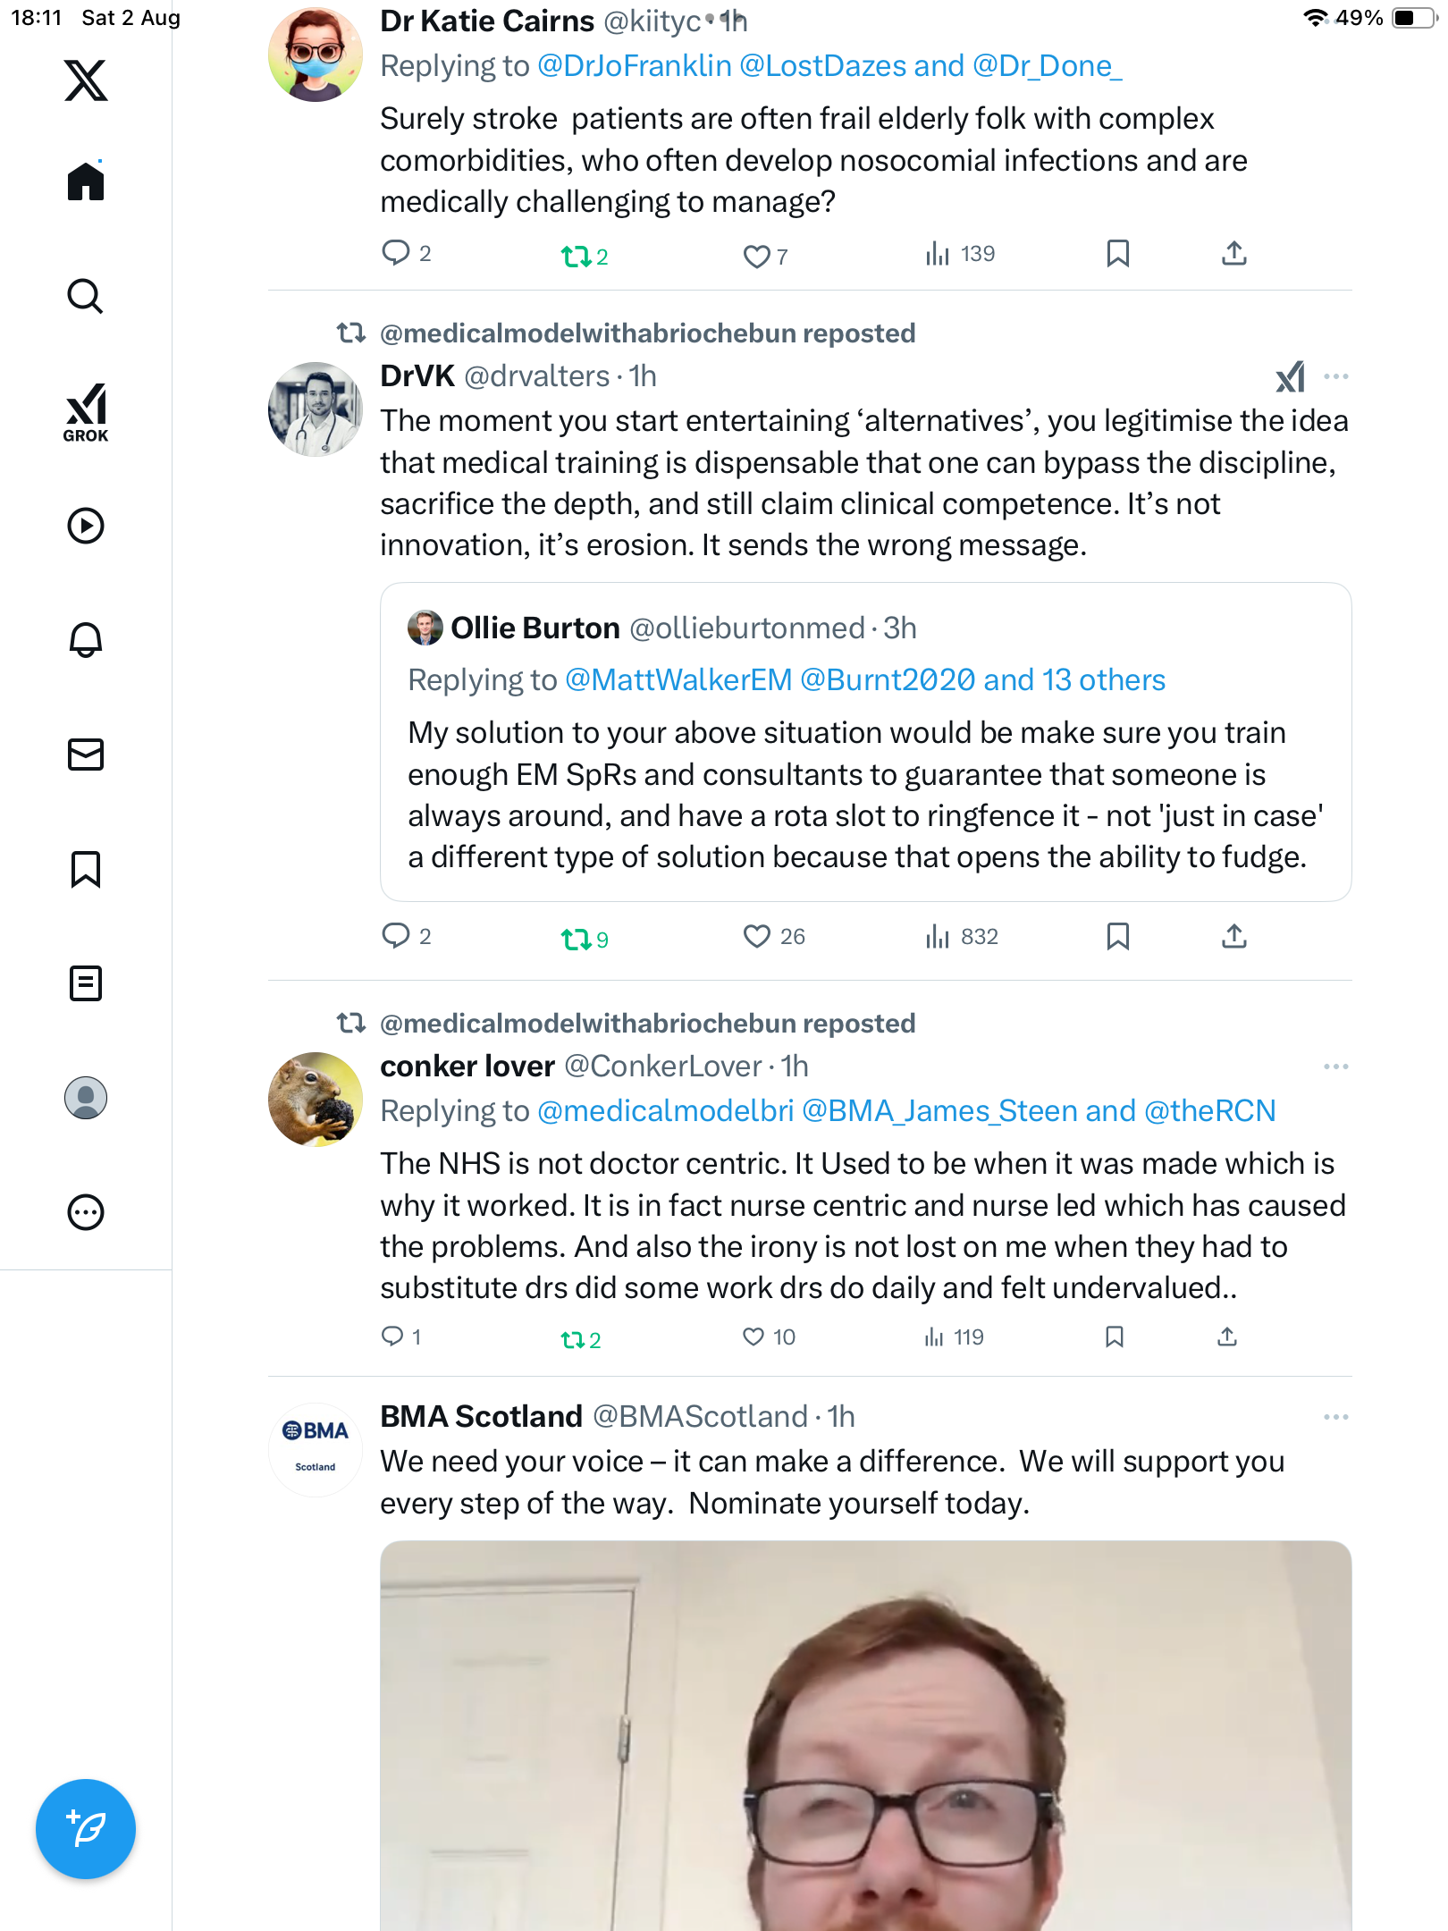Open Notifications bell in sidebar
Image resolution: width=1448 pixels, height=1931 pixels.
[86, 640]
